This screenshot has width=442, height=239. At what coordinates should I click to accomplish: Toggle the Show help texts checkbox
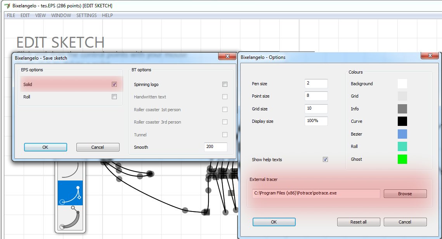pos(325,160)
